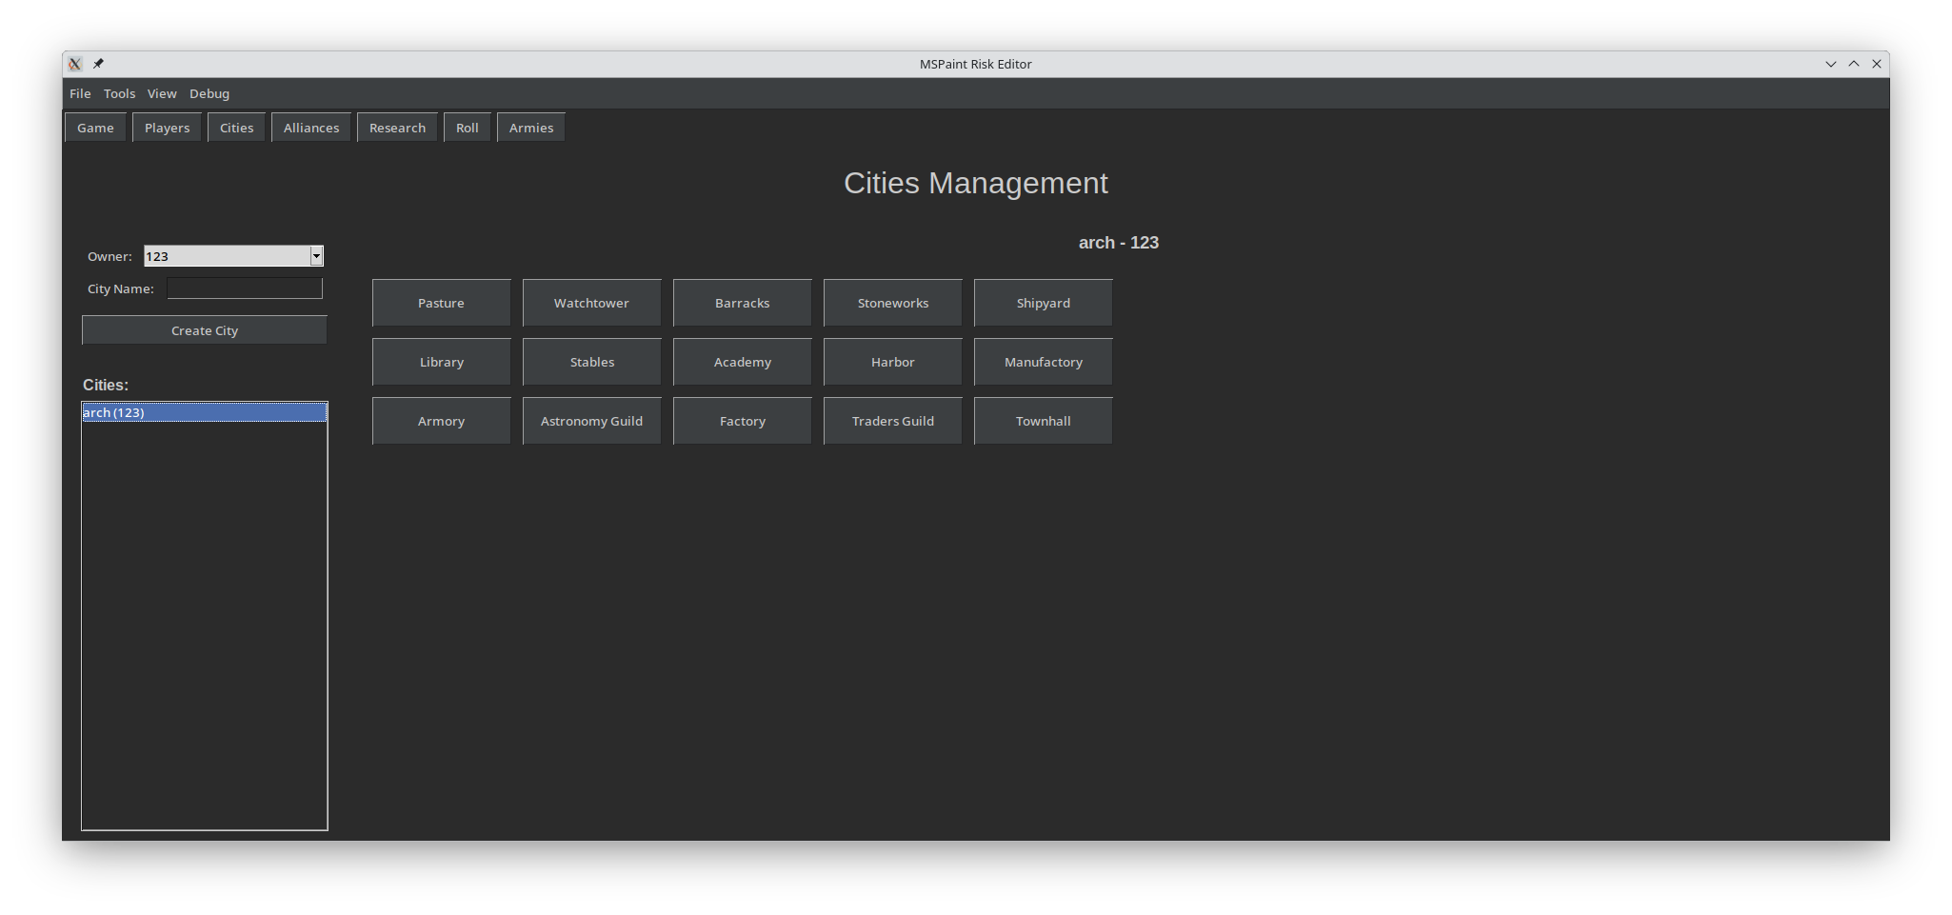
Task: Maximize the MSPaint Risk Editor window
Action: click(1854, 64)
